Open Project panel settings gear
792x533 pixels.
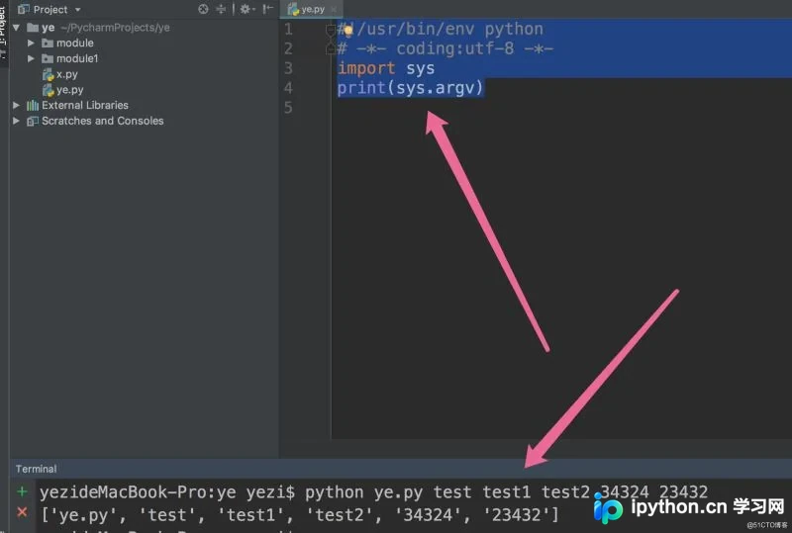246,9
